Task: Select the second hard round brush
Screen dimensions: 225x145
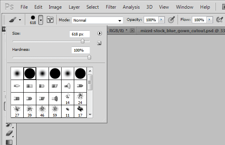Action: 55,74
